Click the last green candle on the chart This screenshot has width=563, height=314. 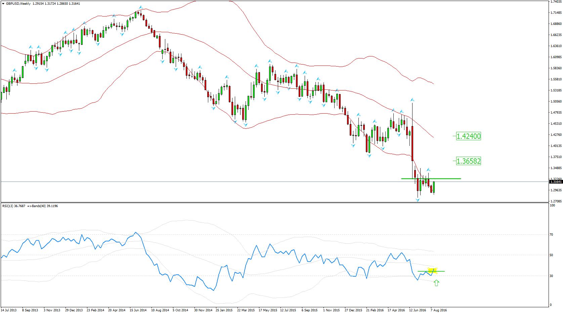(x=434, y=187)
